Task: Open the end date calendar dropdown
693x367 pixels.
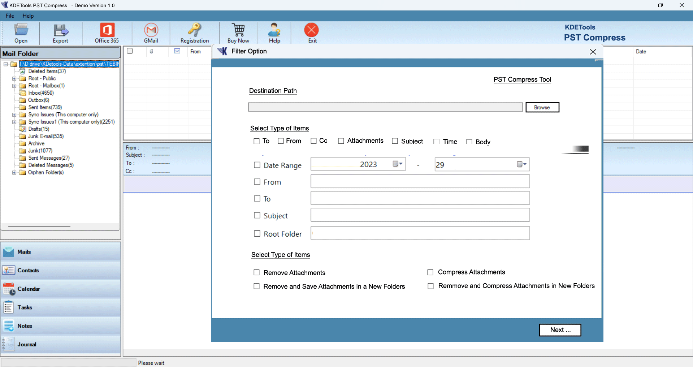Action: pos(521,164)
